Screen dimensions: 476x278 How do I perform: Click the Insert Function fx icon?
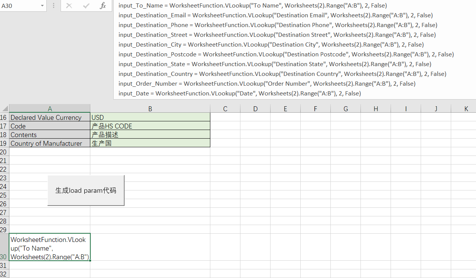pyautogui.click(x=103, y=6)
